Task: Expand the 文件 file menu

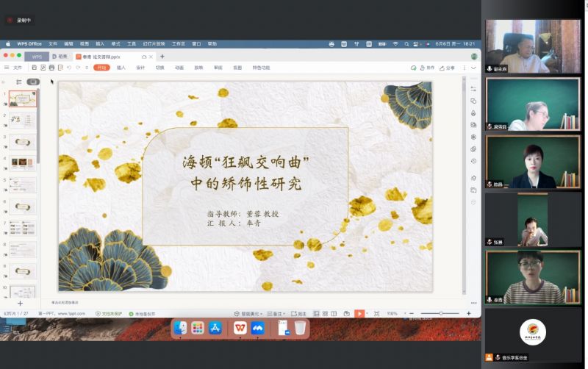Action: [x=14, y=68]
